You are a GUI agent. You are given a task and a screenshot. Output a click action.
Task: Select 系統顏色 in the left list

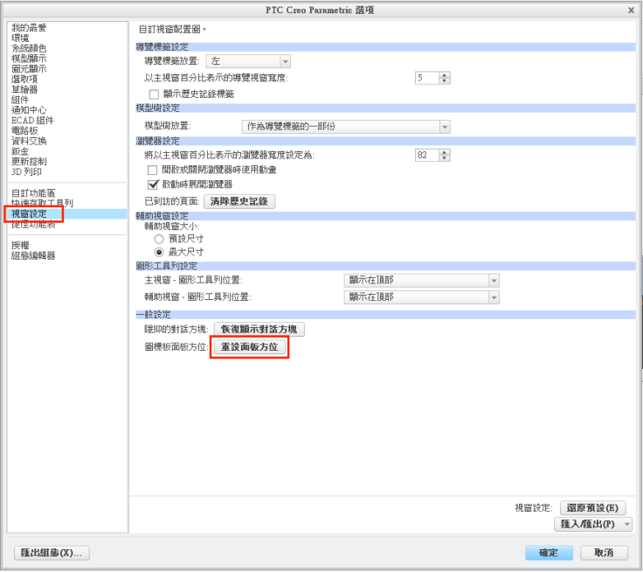click(29, 48)
